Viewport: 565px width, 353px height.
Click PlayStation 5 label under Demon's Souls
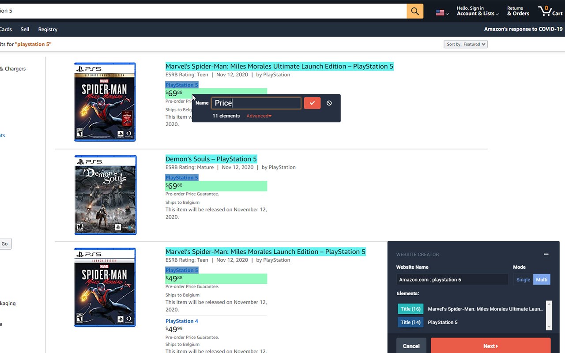point(182,177)
